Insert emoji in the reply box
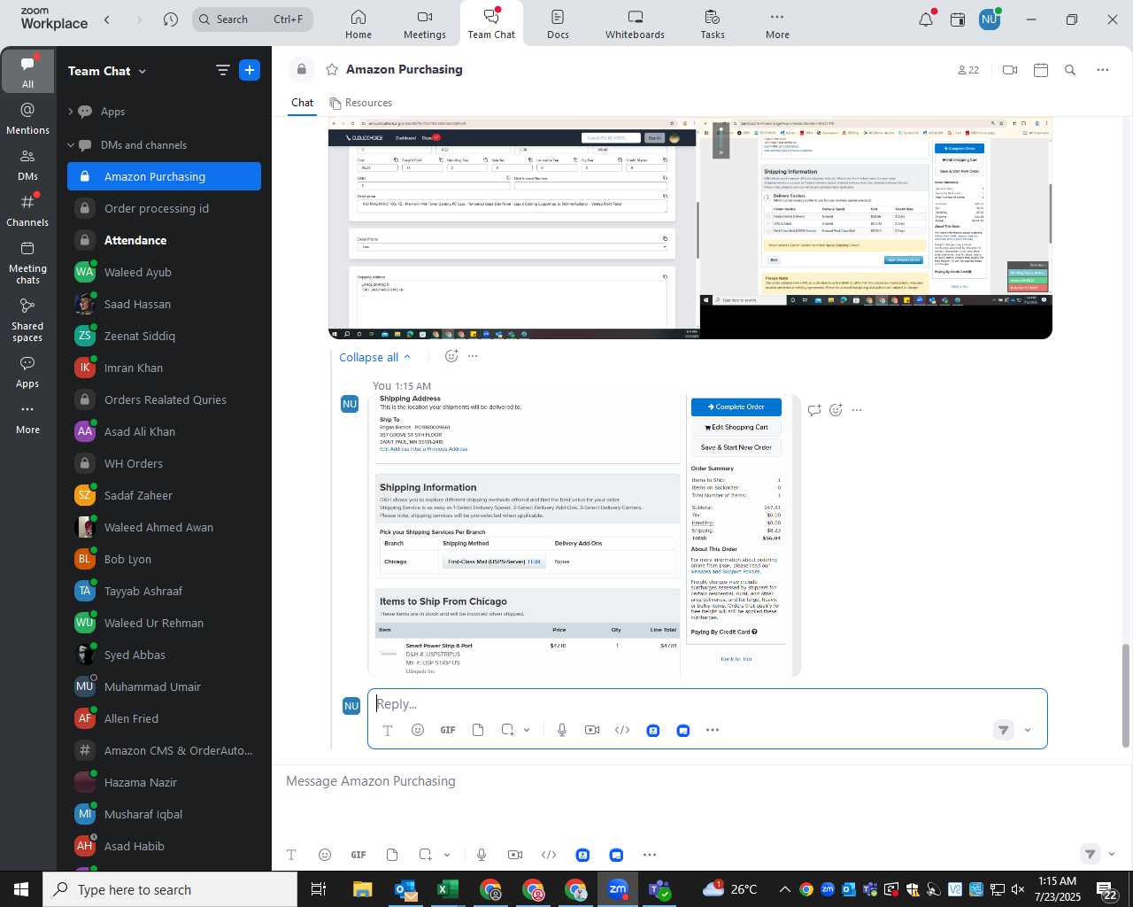The image size is (1133, 907). point(418,730)
